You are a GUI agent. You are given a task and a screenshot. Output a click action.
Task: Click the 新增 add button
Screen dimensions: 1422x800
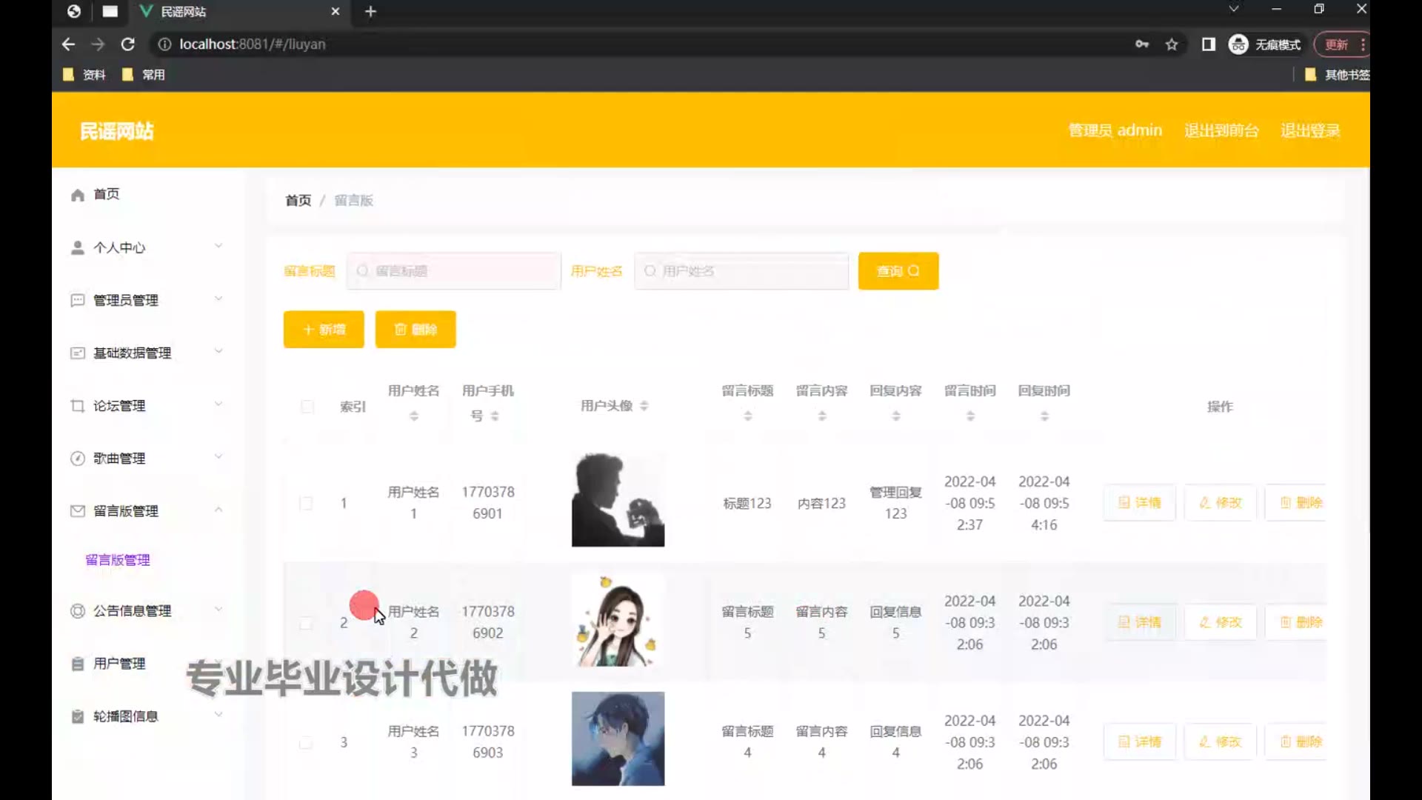tap(324, 330)
